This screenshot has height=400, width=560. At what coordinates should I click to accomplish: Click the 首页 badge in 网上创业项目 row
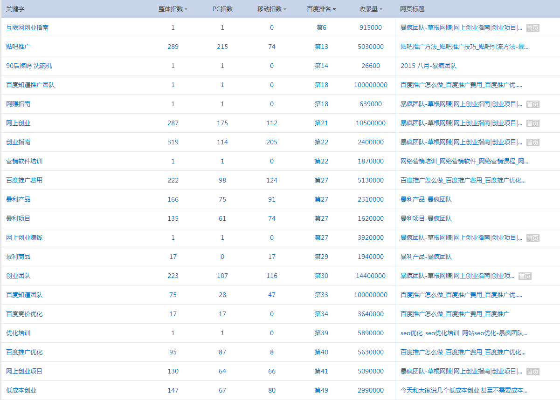pos(532,372)
